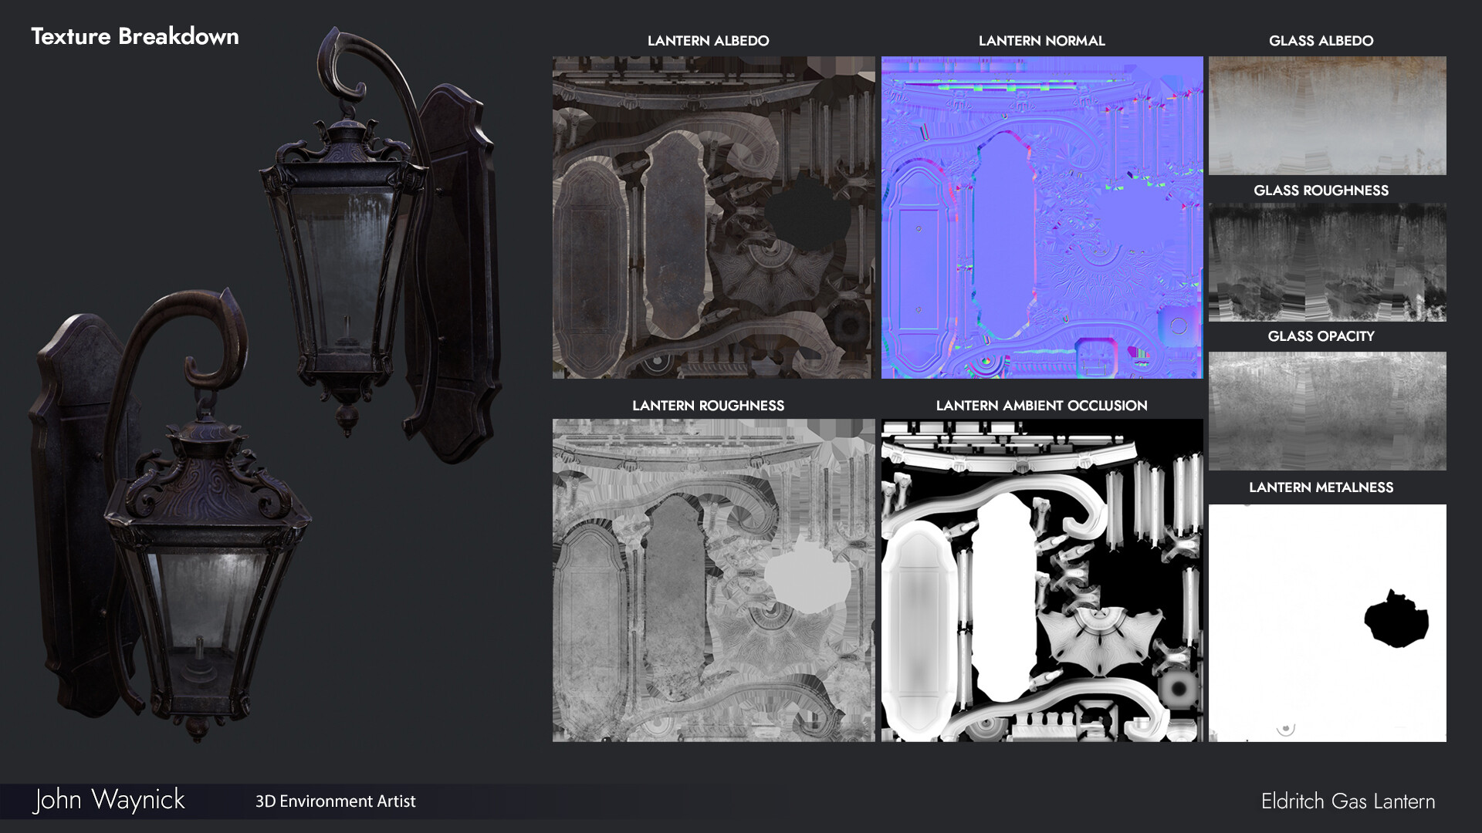Click the Texture Breakdown title
Image resolution: width=1482 pixels, height=833 pixels.
(134, 35)
